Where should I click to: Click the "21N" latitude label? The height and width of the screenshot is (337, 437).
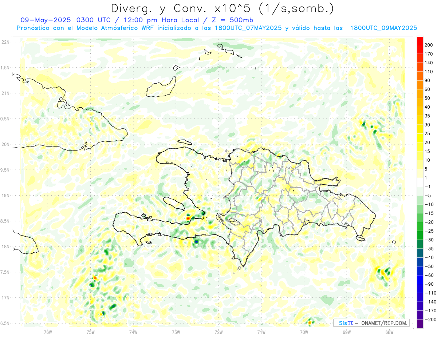5,93
